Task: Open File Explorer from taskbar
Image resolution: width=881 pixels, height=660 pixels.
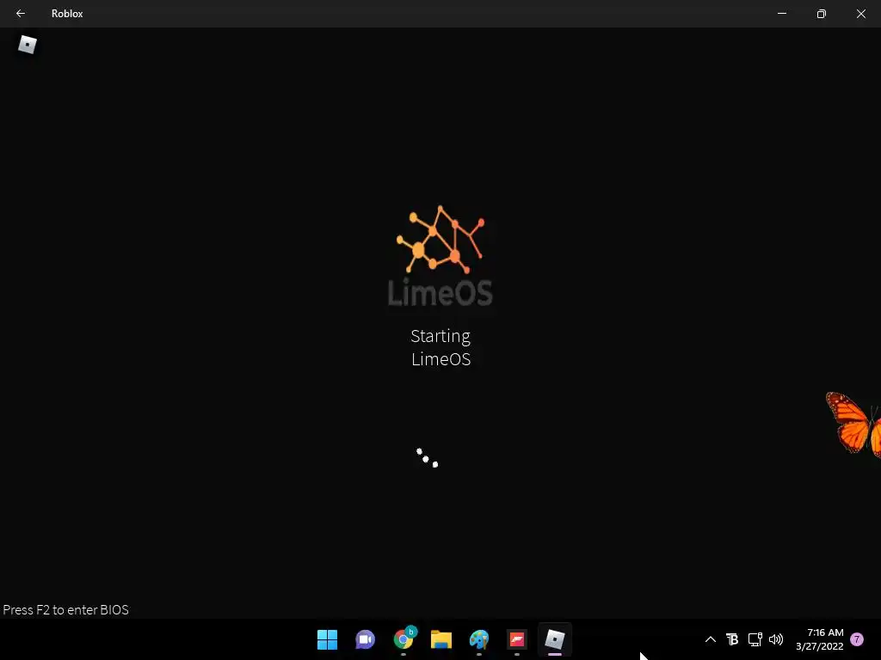Action: pyautogui.click(x=441, y=639)
